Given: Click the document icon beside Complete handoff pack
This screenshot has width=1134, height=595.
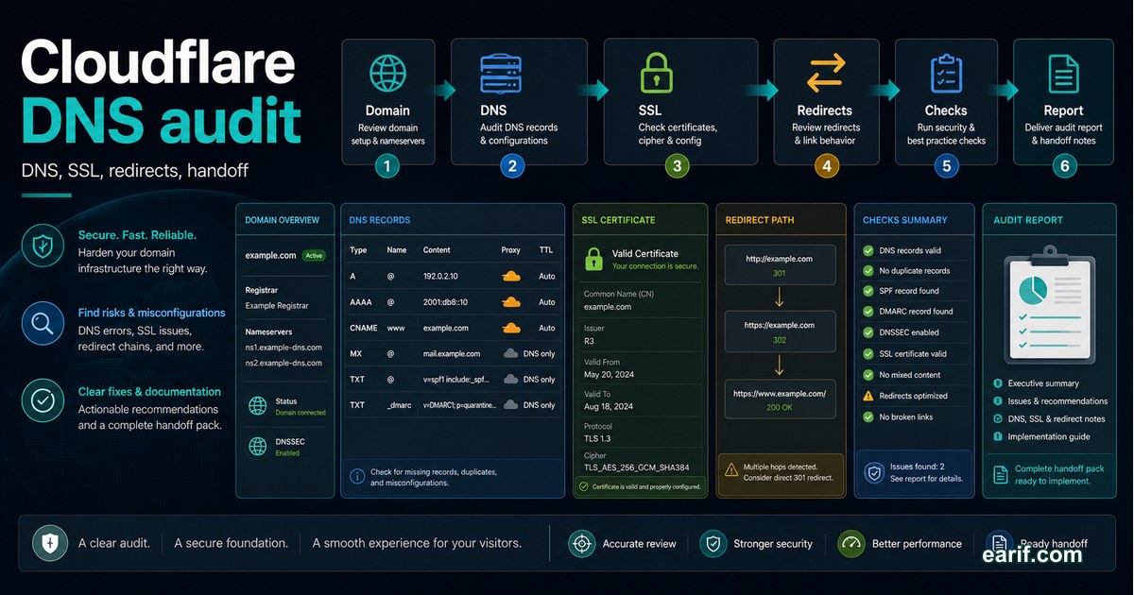Looking at the screenshot, I should 1001,474.
